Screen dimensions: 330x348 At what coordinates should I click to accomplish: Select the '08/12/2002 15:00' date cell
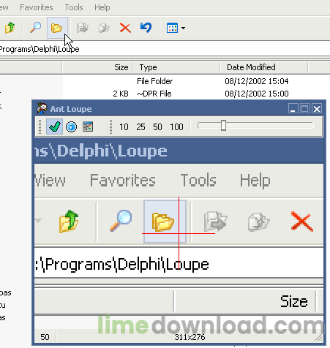point(257,94)
